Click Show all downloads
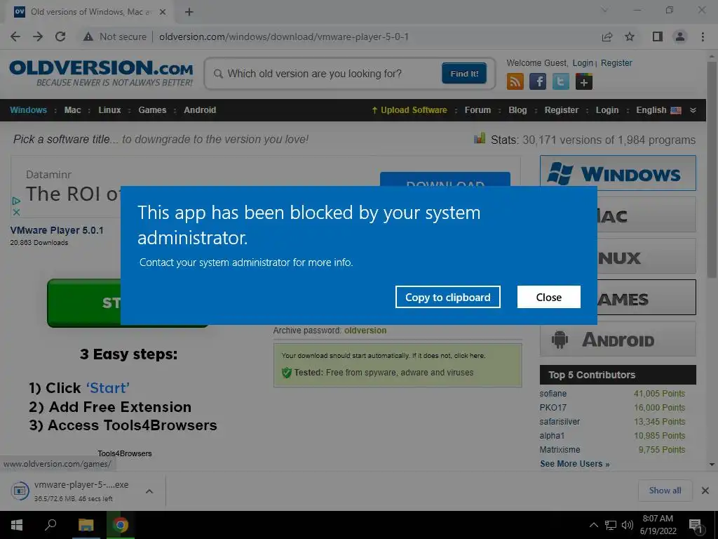The width and height of the screenshot is (718, 539). (665, 491)
